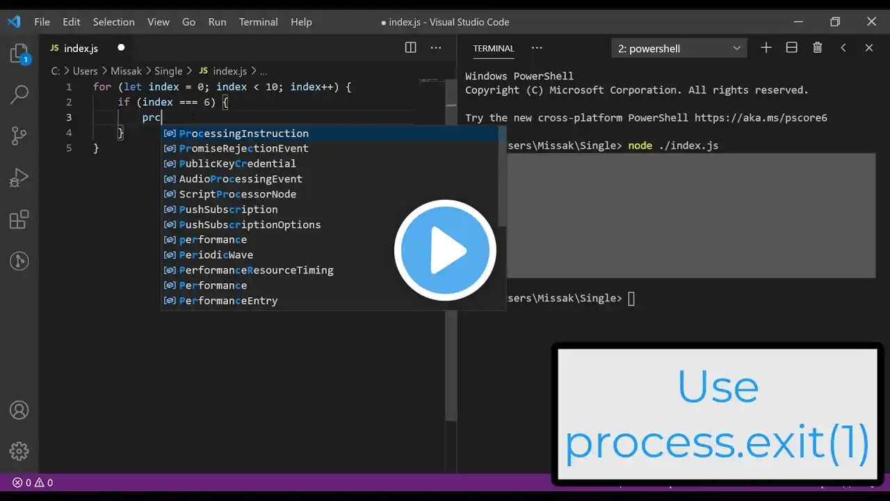890x501 pixels.
Task: Close the terminal panel
Action: pyautogui.click(x=869, y=48)
